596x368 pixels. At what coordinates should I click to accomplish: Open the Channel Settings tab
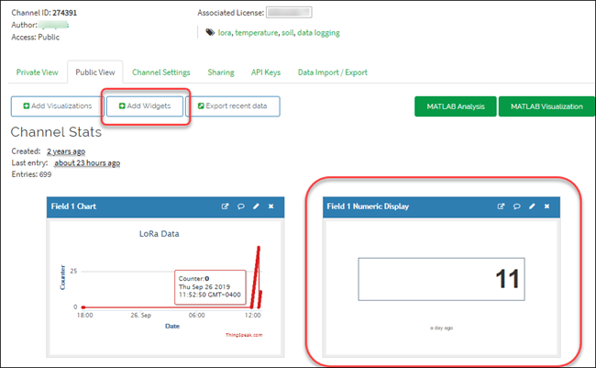161,72
